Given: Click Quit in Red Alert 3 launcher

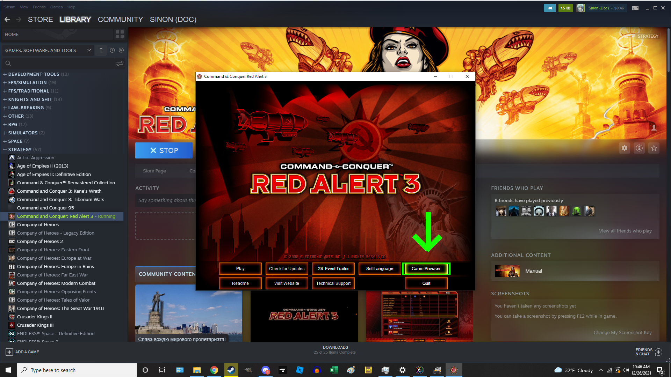Looking at the screenshot, I should (426, 283).
